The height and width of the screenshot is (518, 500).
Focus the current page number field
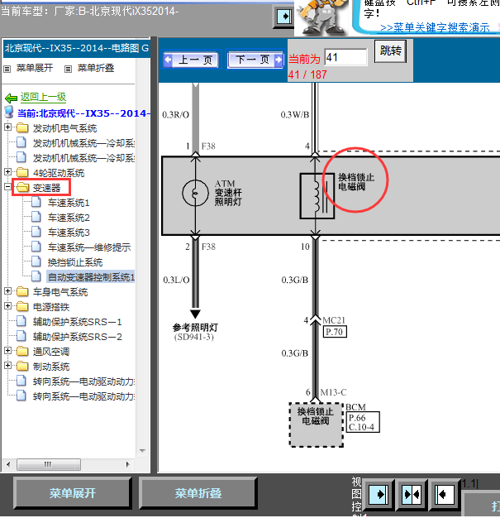345,57
